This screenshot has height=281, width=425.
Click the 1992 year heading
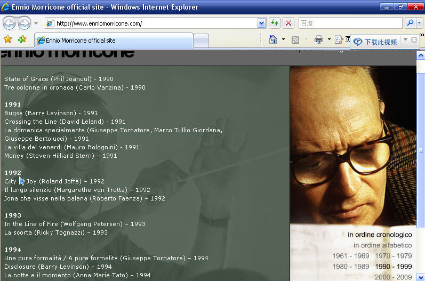click(x=13, y=173)
